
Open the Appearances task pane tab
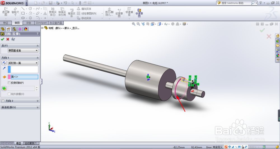277,55
